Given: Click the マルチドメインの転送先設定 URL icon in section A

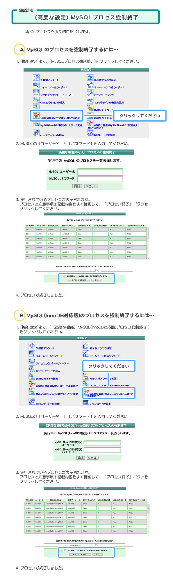Looking at the screenshot, I should pos(90,101).
